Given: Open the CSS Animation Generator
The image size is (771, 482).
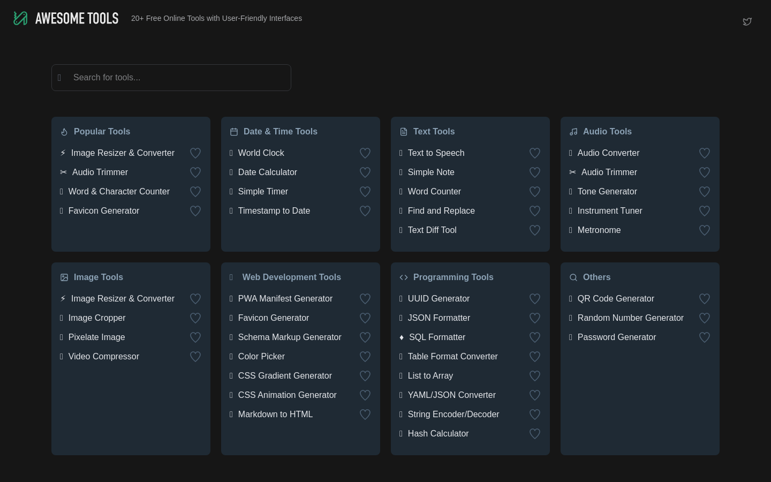Looking at the screenshot, I should [288, 395].
